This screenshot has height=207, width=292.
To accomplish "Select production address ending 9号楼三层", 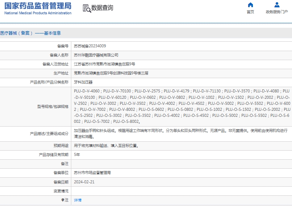I will pyautogui.click(x=111, y=73).
